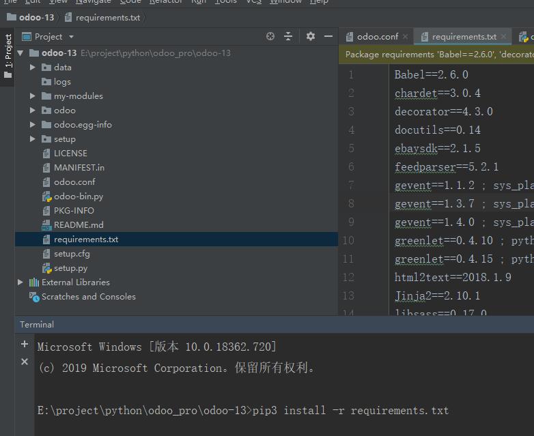The height and width of the screenshot is (436, 534).
Task: Click line number 8 in the gutter
Action: [x=351, y=203]
